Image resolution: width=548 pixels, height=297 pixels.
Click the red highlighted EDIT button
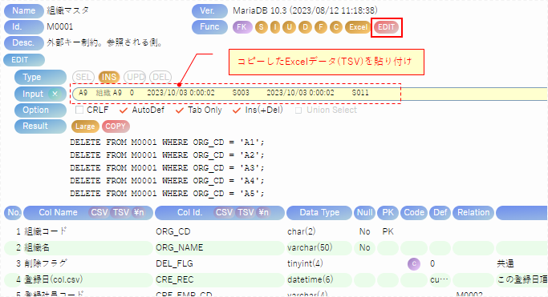click(x=386, y=27)
